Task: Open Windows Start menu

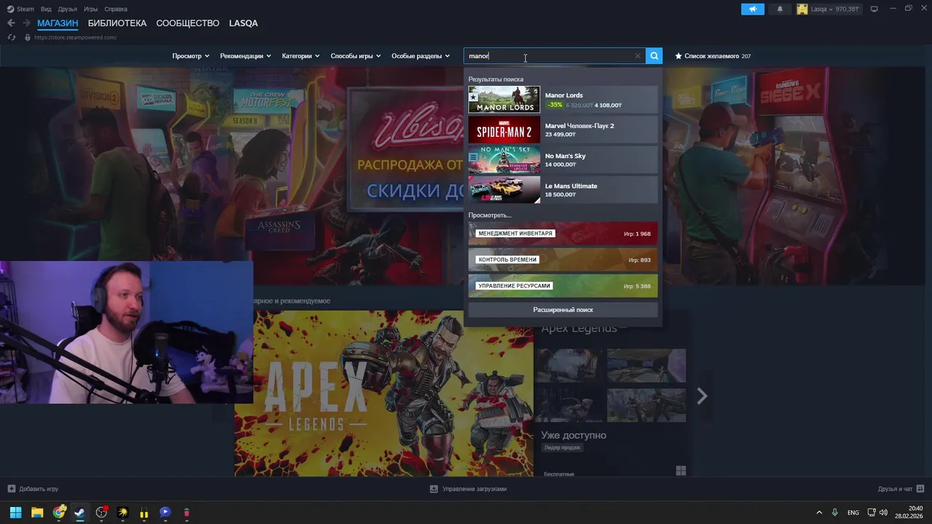Action: pos(15,512)
